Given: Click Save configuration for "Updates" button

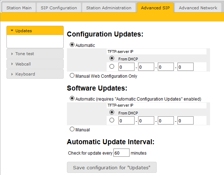Looking at the screenshot, I should tap(112, 167).
